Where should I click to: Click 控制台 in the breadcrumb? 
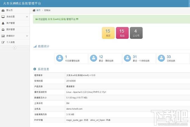pos(47,10)
